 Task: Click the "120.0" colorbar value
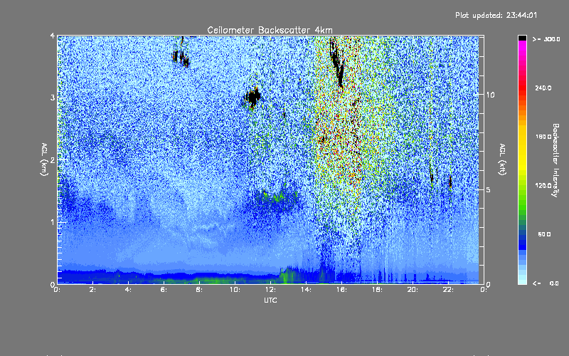pyautogui.click(x=543, y=186)
